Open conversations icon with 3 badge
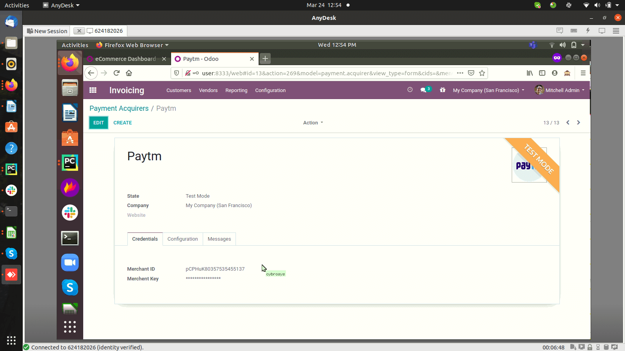The height and width of the screenshot is (351, 625). (x=425, y=90)
